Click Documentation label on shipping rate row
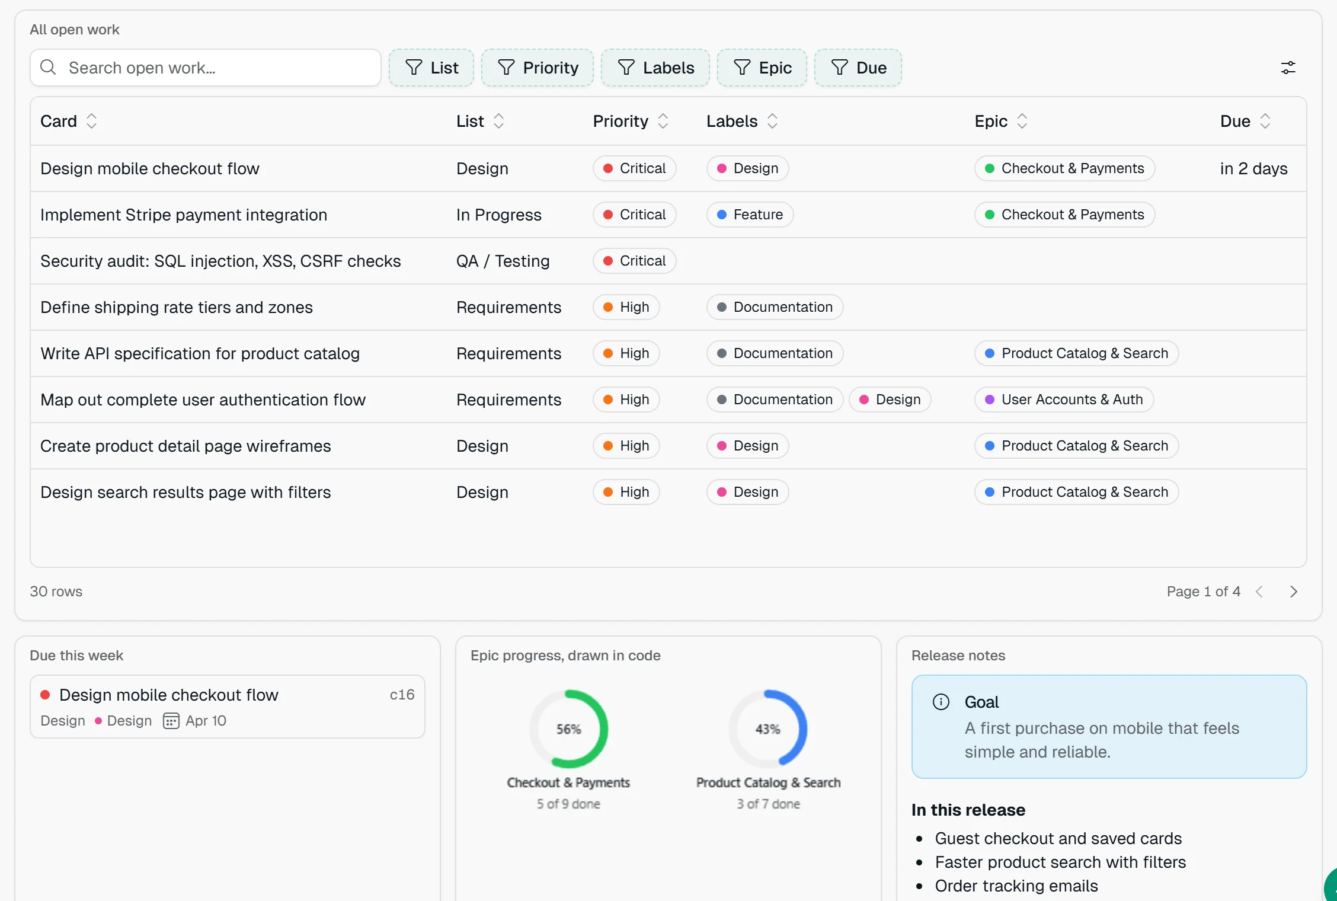This screenshot has width=1337, height=901. pos(775,307)
